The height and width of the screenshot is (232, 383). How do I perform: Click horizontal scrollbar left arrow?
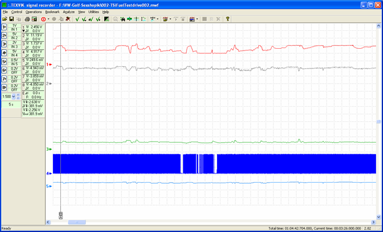tap(48, 222)
